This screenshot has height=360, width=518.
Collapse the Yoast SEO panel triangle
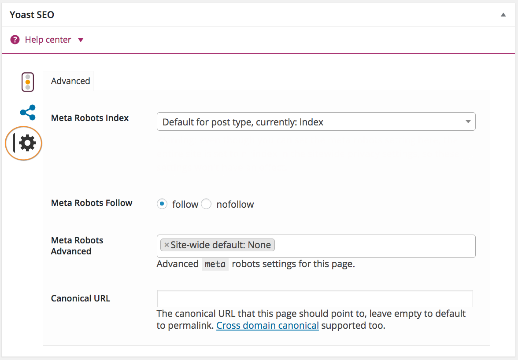click(x=503, y=15)
